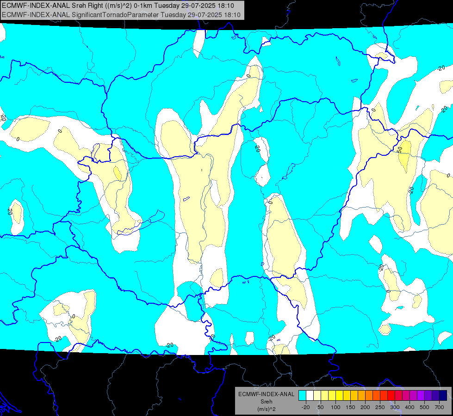Click the ECMWF-INDEX-ANAL legend label
This screenshot has width=453, height=416.
(267, 394)
